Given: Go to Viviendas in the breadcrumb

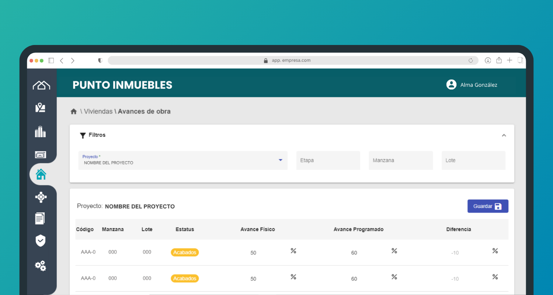Looking at the screenshot, I should click(x=98, y=111).
